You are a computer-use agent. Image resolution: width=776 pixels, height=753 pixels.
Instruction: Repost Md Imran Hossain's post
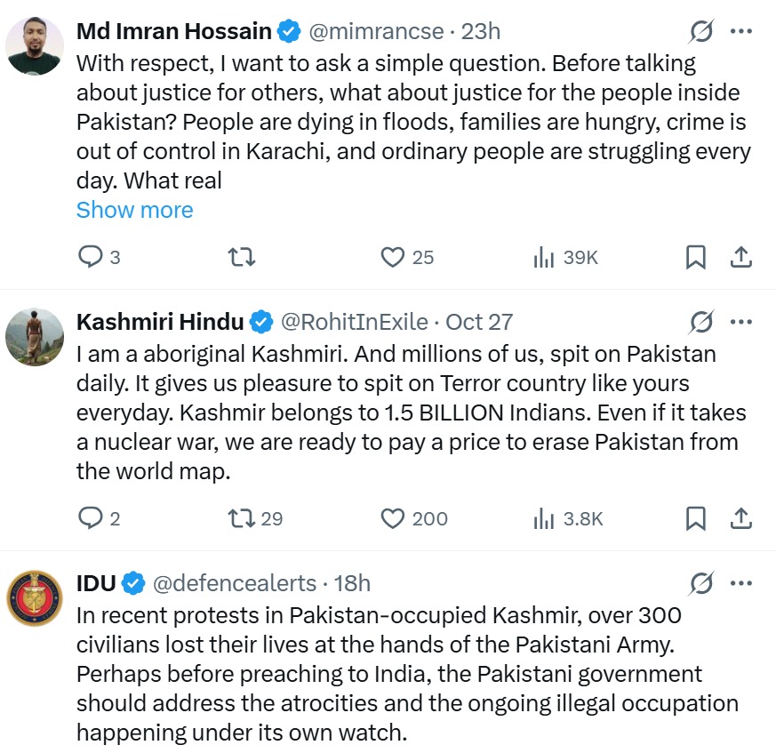click(242, 257)
